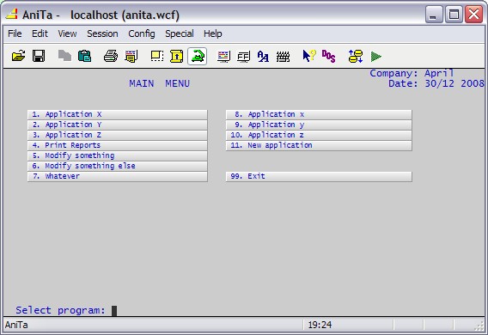488x335 pixels.
Task: Click the context help arrow icon
Action: (309, 57)
